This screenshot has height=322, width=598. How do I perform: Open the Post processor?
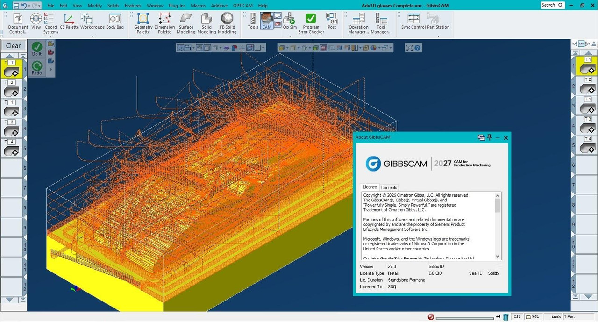point(332,21)
